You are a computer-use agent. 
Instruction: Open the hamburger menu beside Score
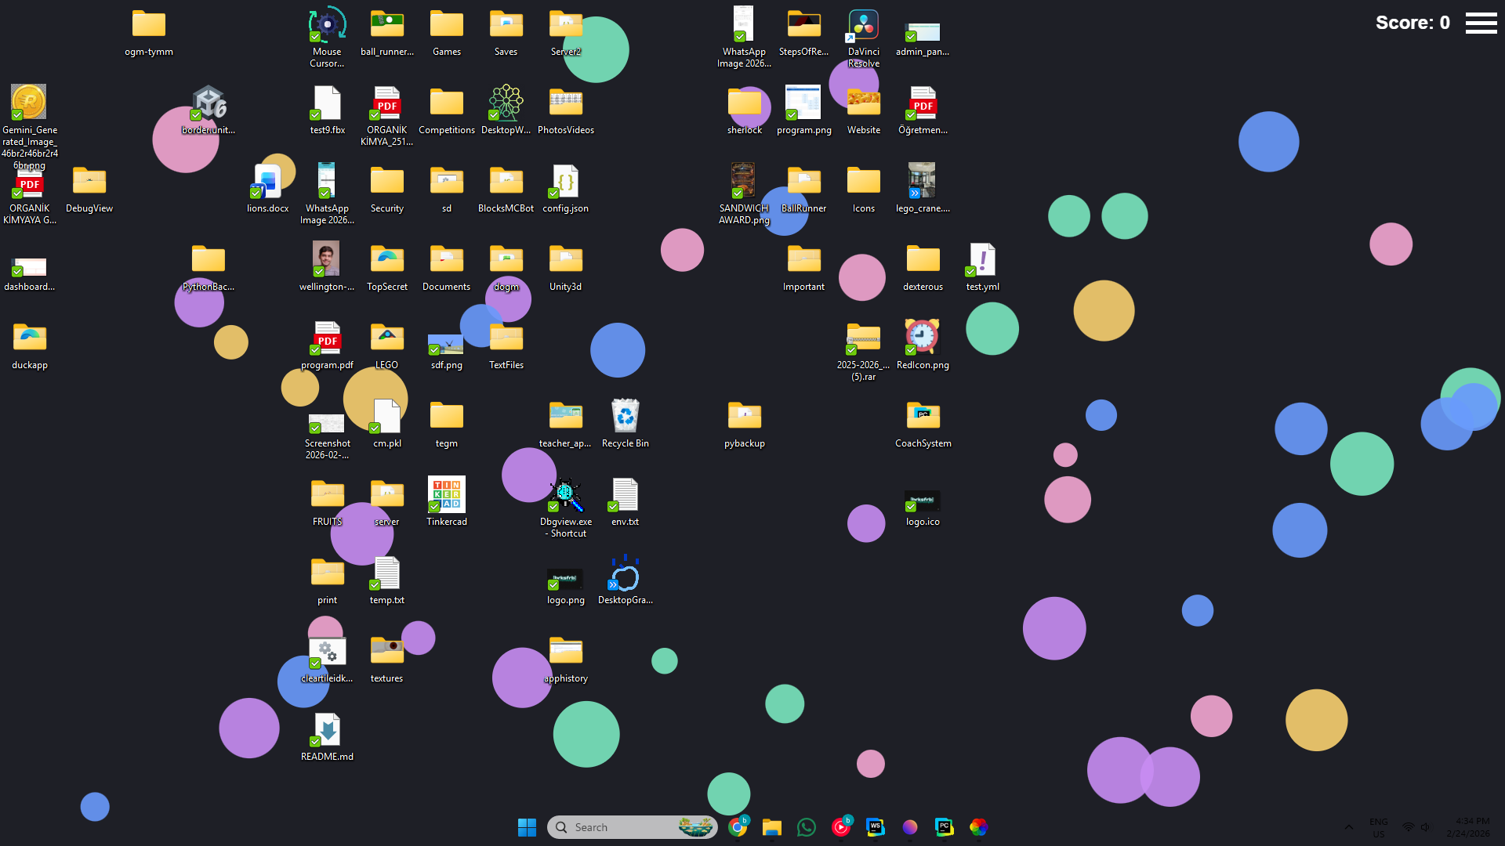pyautogui.click(x=1481, y=23)
